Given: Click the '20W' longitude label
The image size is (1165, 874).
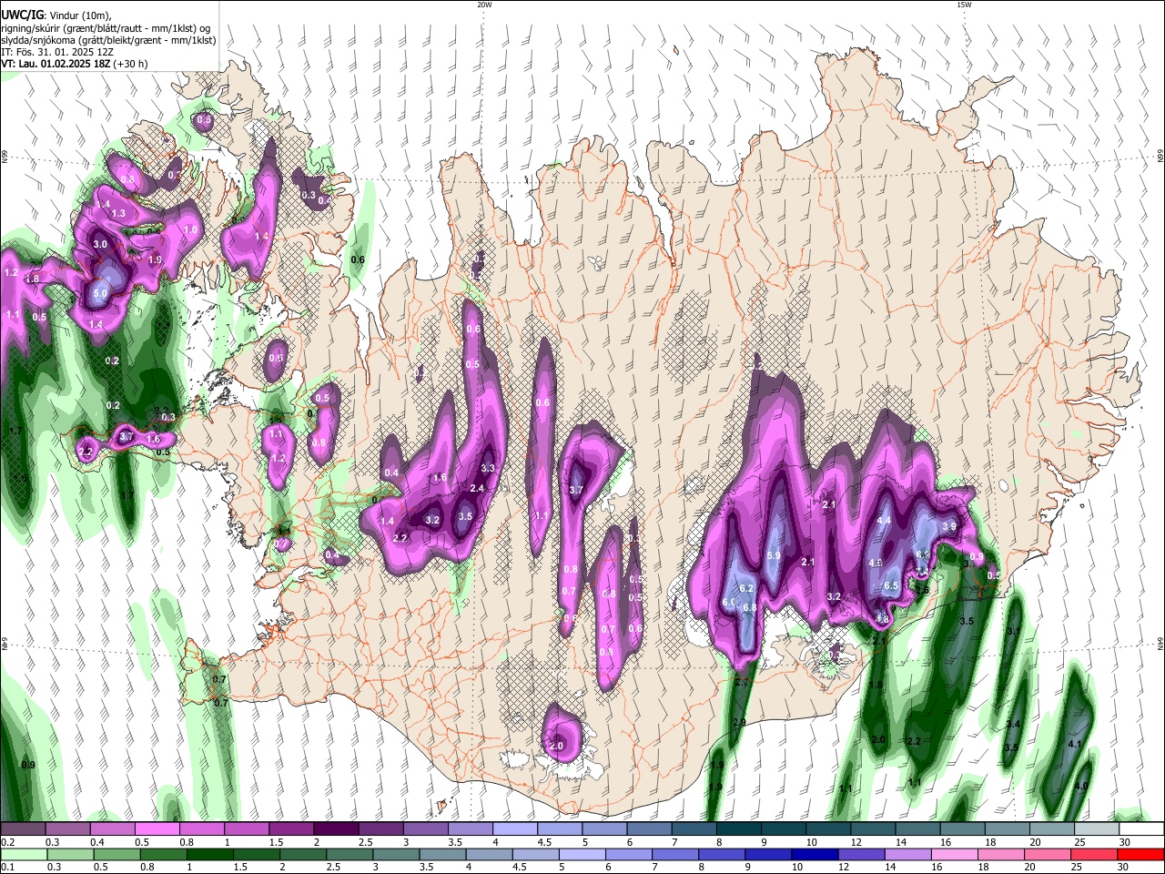Looking at the screenshot, I should (484, 5).
